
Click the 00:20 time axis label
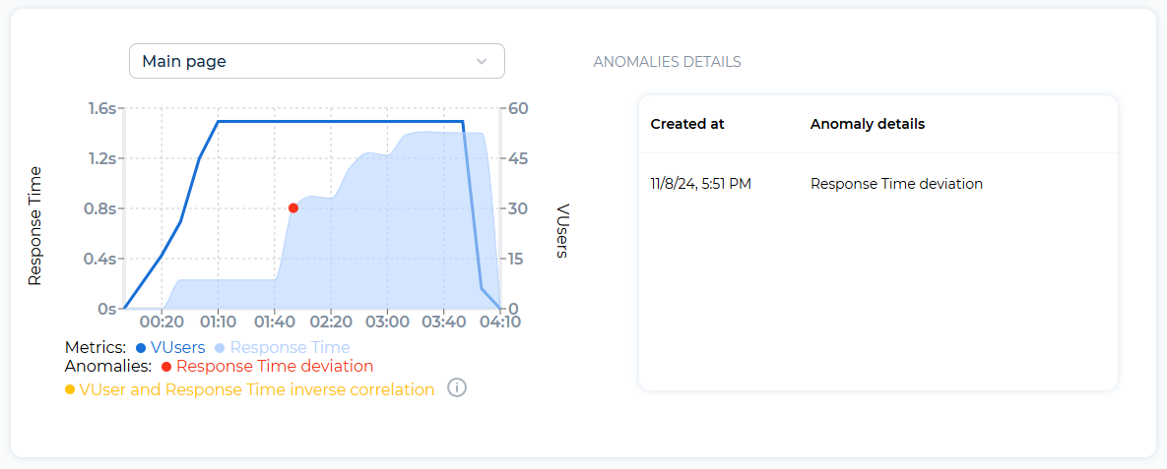point(162,322)
